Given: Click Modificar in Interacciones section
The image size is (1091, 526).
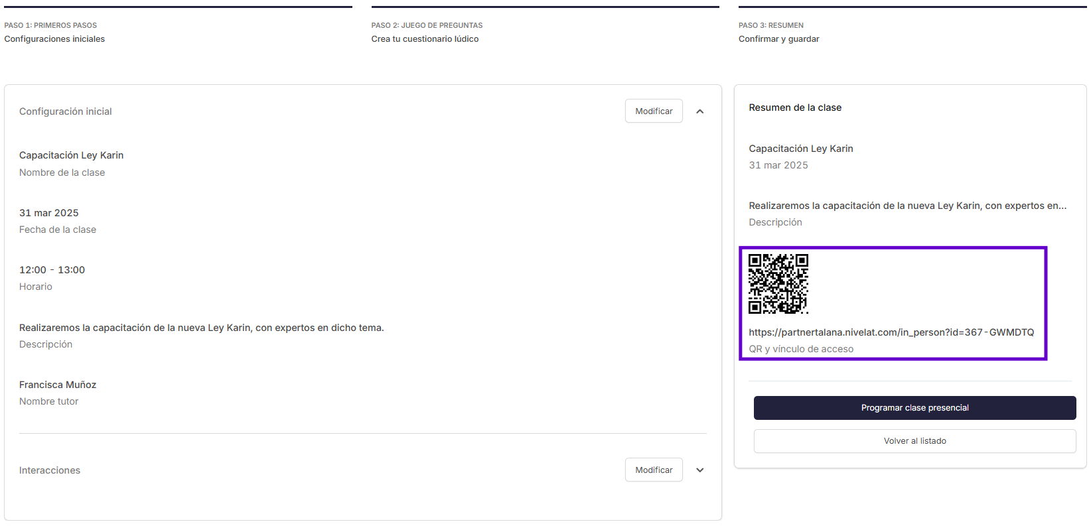Looking at the screenshot, I should pos(654,470).
